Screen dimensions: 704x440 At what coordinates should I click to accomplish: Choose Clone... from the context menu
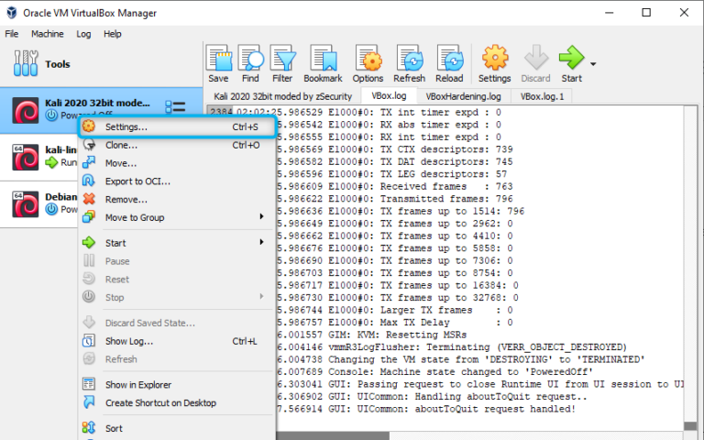point(121,145)
